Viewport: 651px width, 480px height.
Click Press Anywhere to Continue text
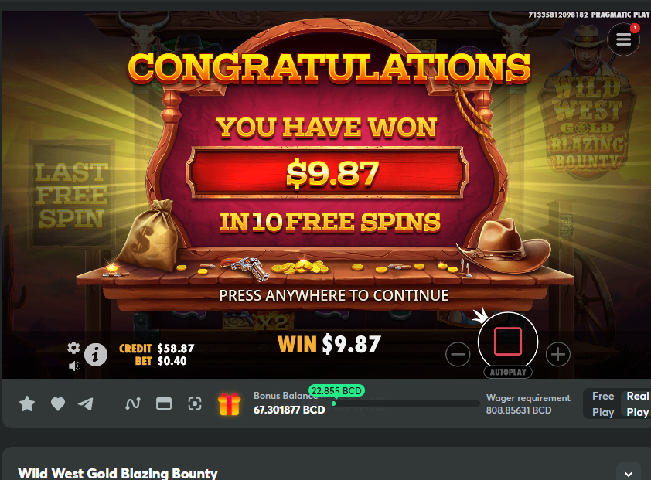click(334, 295)
